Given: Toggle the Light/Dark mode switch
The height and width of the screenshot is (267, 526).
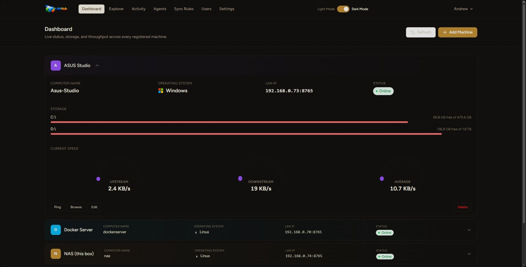Looking at the screenshot, I should coord(343,9).
